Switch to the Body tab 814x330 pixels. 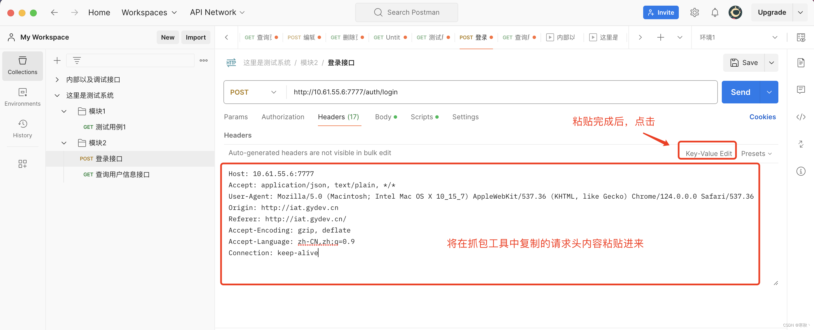[383, 116]
